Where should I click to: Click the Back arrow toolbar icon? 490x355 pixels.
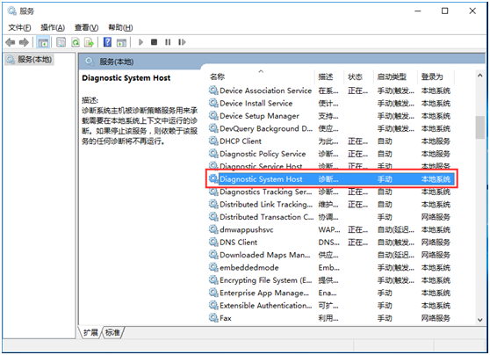[x=11, y=42]
